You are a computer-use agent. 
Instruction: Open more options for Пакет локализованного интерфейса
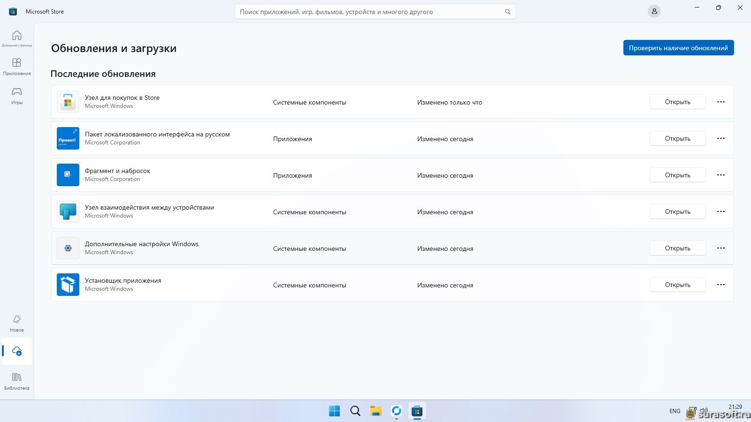pos(721,138)
